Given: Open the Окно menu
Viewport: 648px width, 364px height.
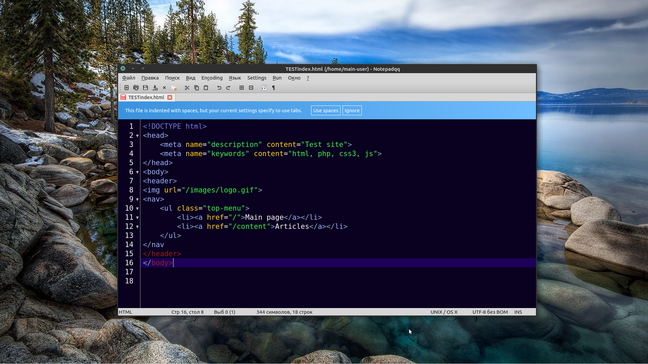Looking at the screenshot, I should tap(294, 78).
